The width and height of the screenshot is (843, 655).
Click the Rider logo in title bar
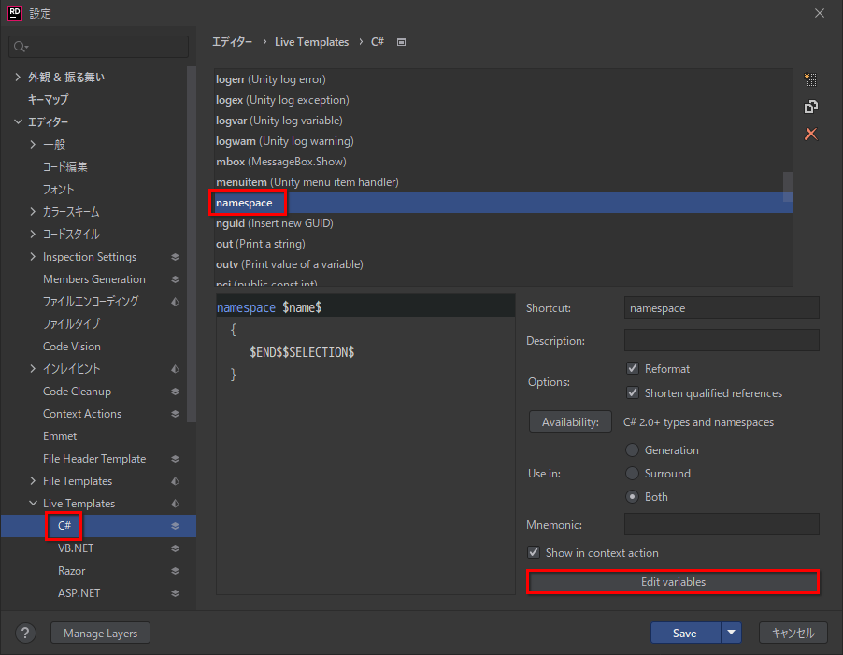[15, 13]
